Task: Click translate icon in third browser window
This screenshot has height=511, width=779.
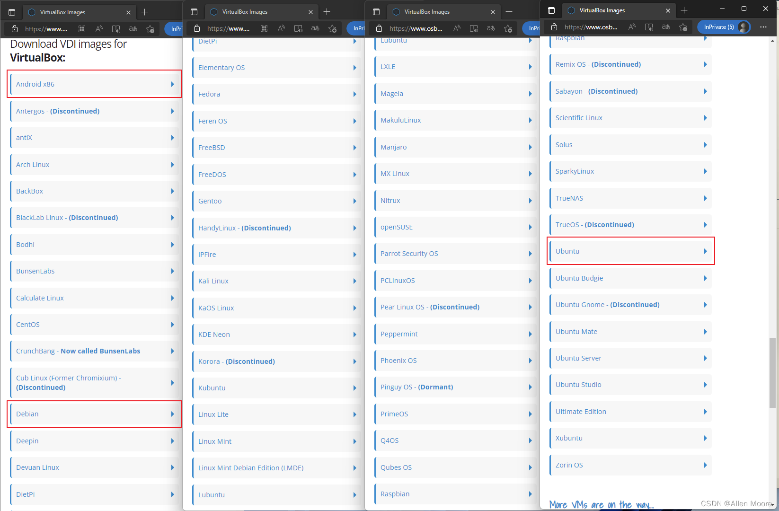Action: (x=491, y=28)
